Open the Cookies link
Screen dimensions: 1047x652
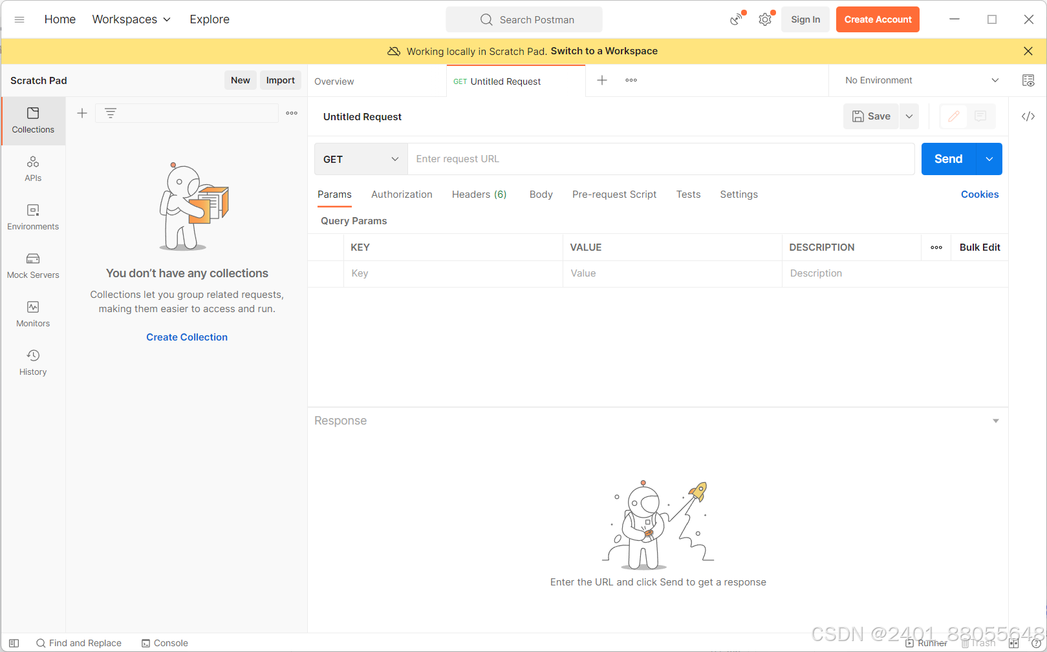(x=980, y=195)
